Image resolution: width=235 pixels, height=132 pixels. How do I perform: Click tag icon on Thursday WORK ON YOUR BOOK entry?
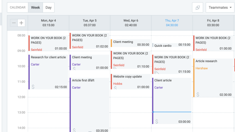(156, 73)
